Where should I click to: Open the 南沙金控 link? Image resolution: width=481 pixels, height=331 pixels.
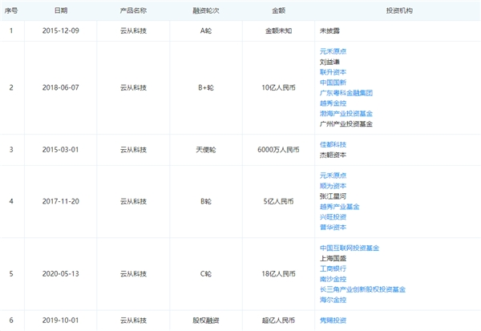pyautogui.click(x=333, y=279)
